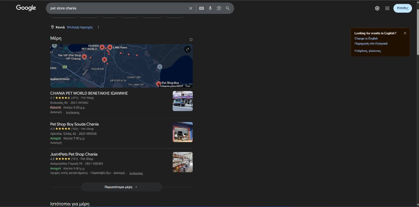The width and height of the screenshot is (419, 207).
Task: Open the on-screen keyboard input tool
Action: pos(201,8)
